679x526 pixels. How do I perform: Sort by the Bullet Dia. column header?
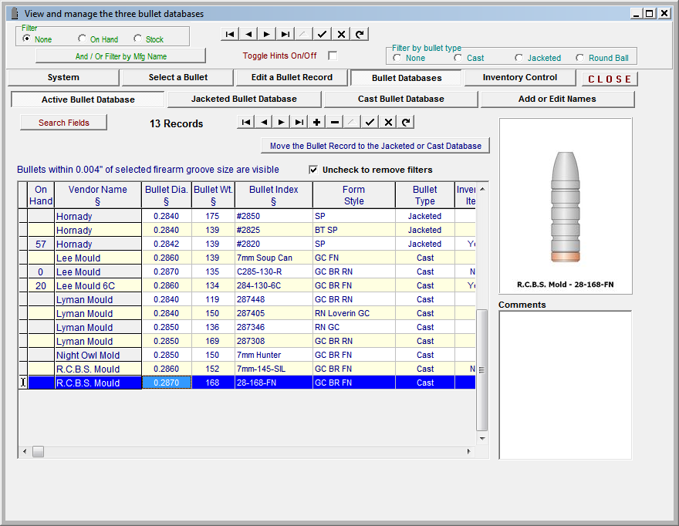point(167,195)
